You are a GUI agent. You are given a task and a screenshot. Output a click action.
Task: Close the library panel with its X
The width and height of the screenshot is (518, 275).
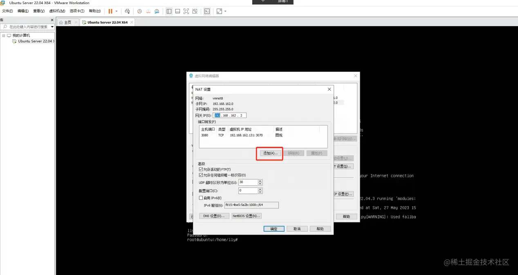(52, 20)
